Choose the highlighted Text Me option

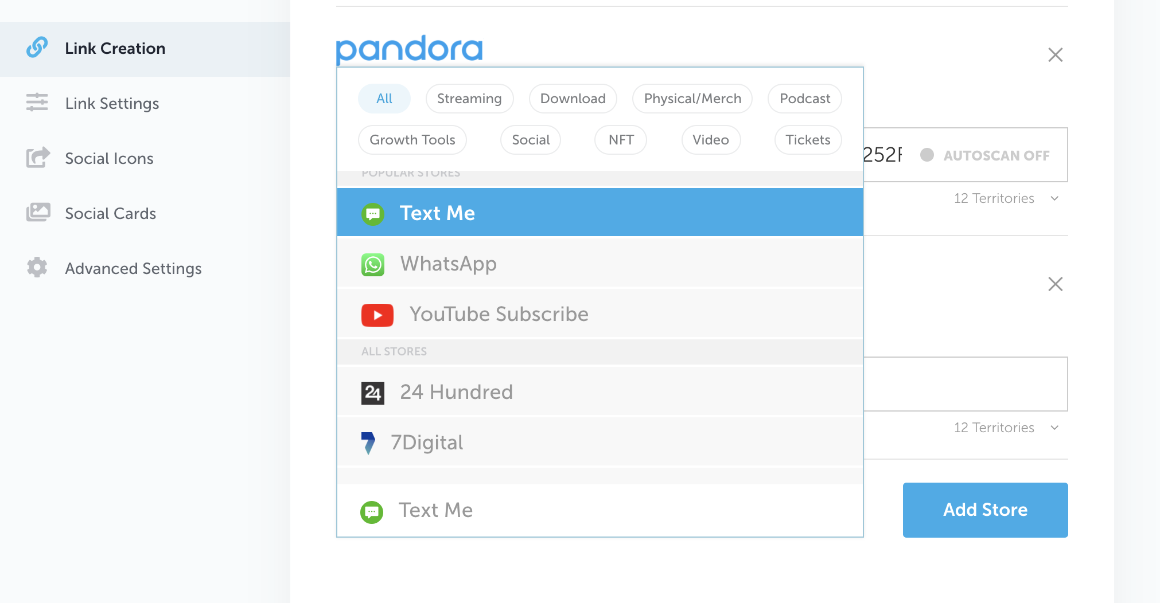(x=600, y=213)
